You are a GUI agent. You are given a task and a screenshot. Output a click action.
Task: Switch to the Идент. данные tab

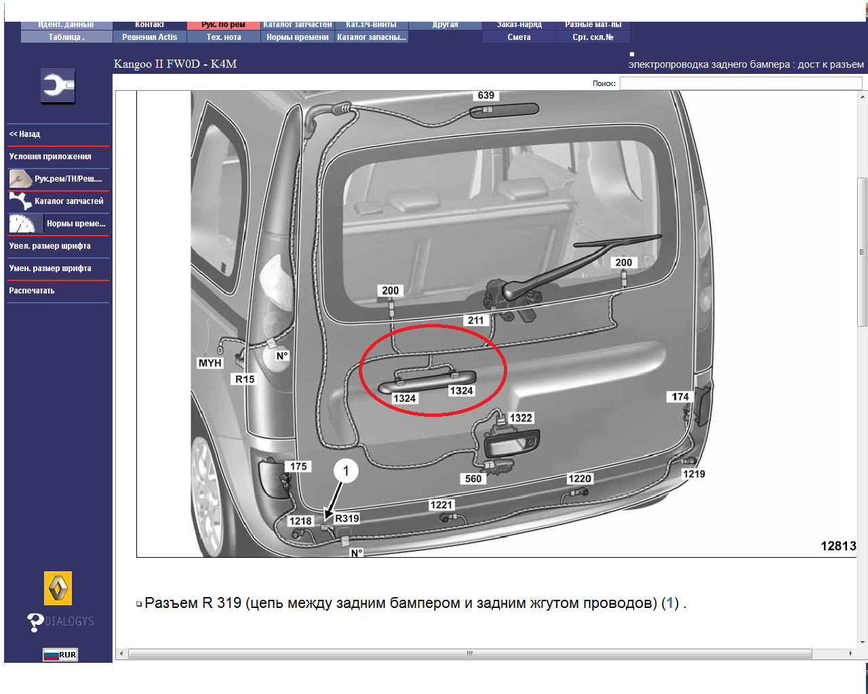pyautogui.click(x=66, y=25)
